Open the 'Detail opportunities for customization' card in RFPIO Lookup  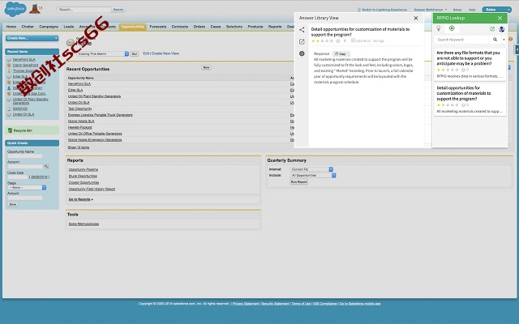(x=470, y=99)
